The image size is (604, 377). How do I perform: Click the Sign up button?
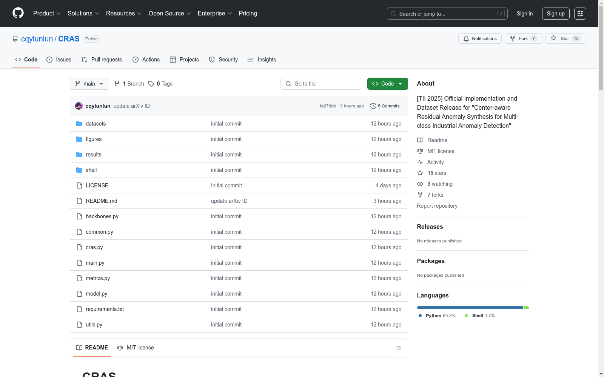[555, 14]
